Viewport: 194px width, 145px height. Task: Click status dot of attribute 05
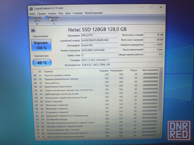[35, 79]
